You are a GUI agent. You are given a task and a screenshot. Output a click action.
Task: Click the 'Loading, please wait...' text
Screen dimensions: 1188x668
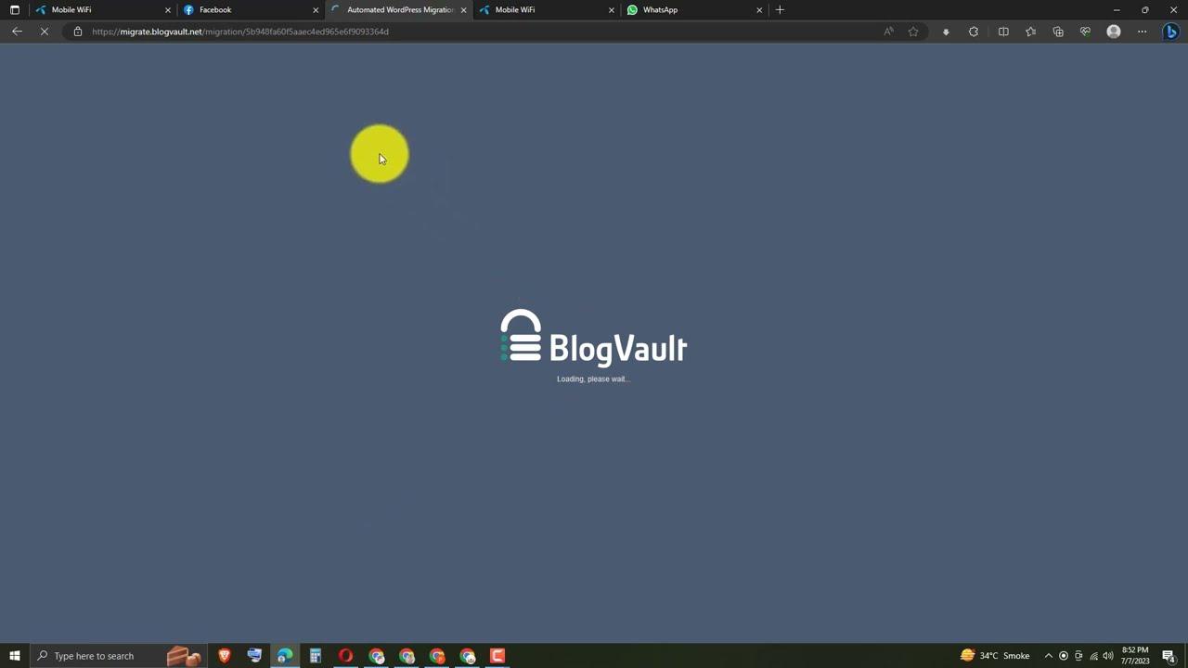tap(593, 379)
